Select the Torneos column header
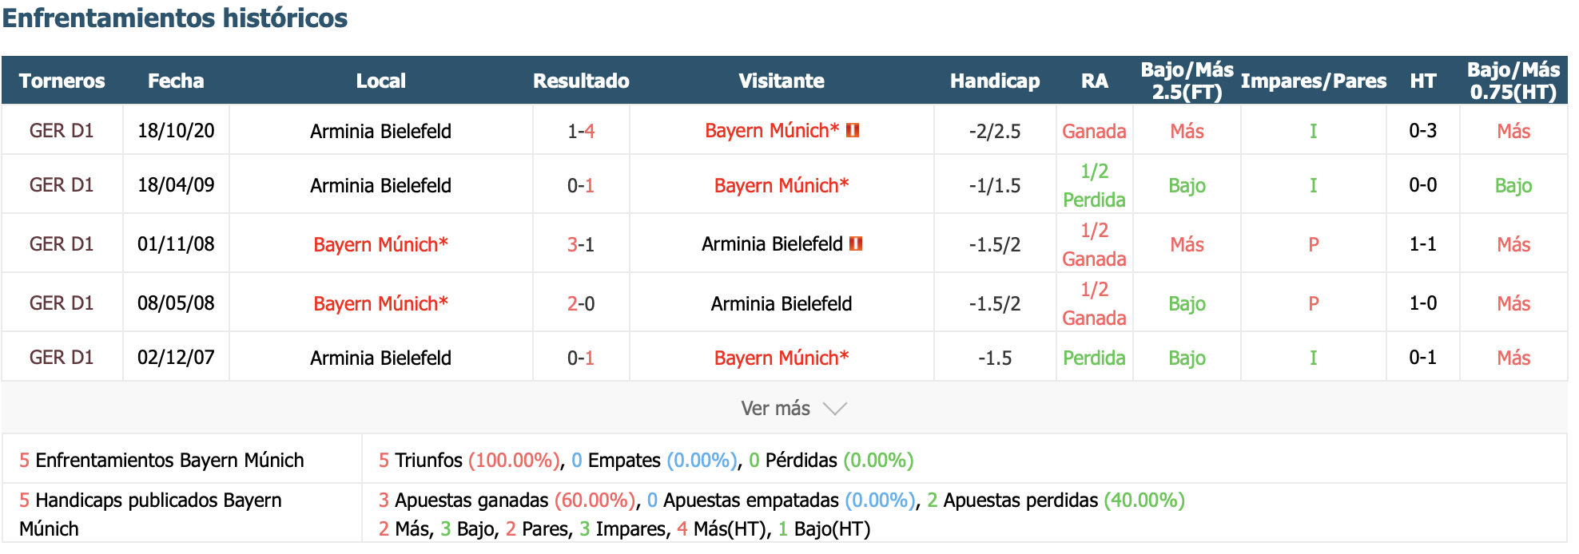Screen dimensions: 1579x554 coord(62,81)
